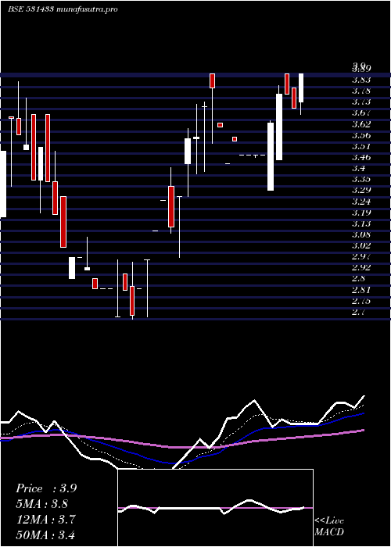Click the 3.67 price axis label
391x547 pixels.
click(x=361, y=113)
